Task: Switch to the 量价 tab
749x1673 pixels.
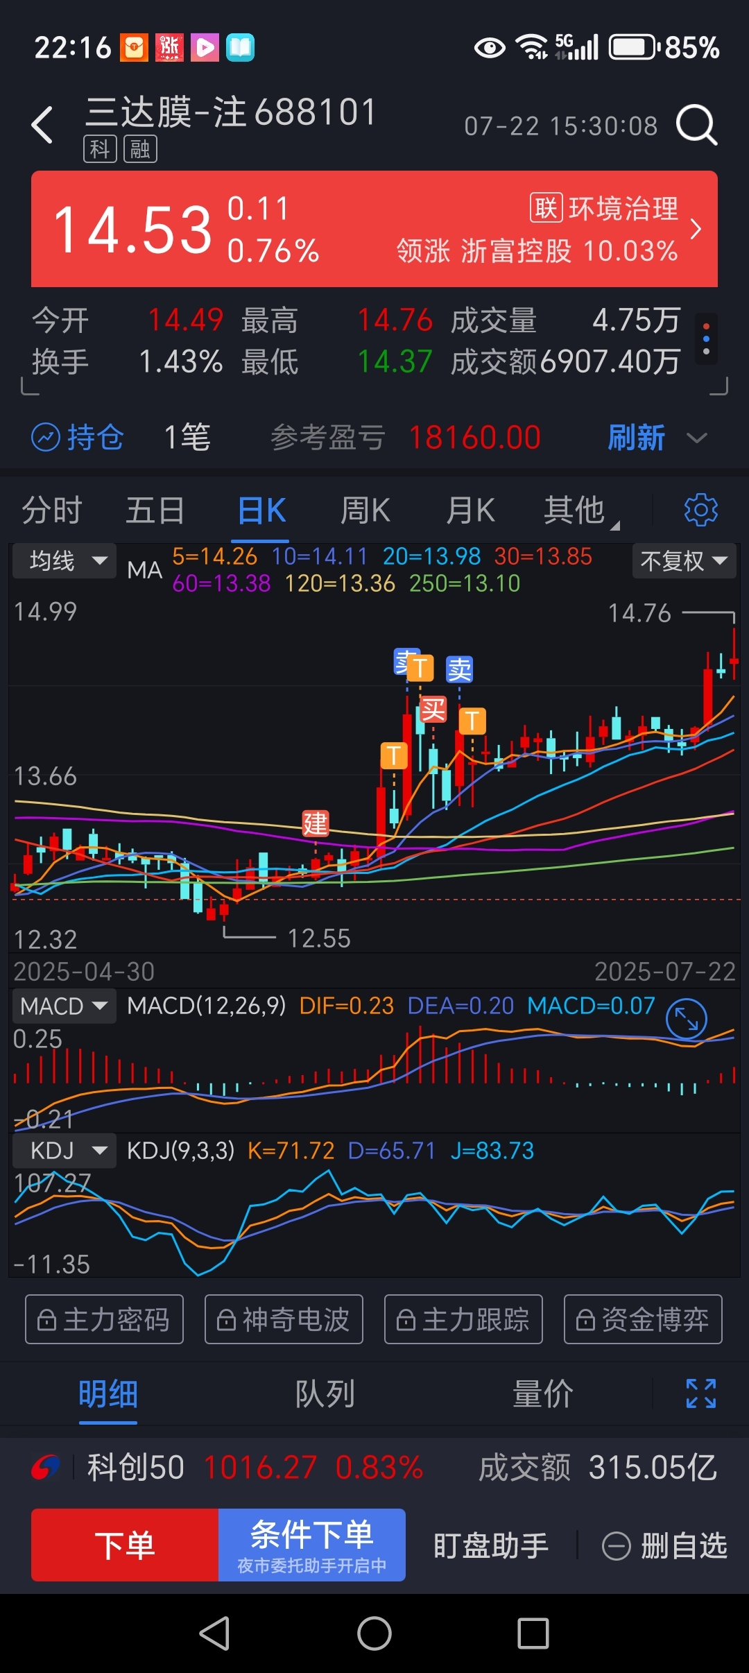Action: [542, 1394]
